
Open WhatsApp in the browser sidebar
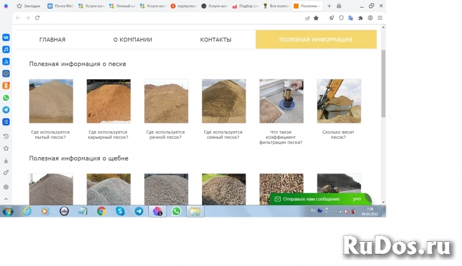[x=6, y=98]
